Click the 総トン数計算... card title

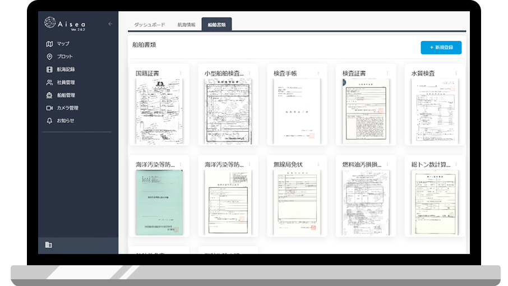(x=431, y=164)
